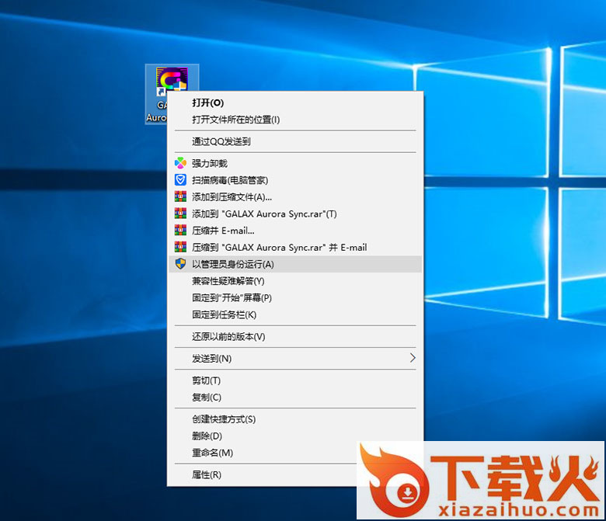606x521 pixels.
Task: Click the admin shield icon beside 以管理员身份运行
Action: [x=180, y=264]
